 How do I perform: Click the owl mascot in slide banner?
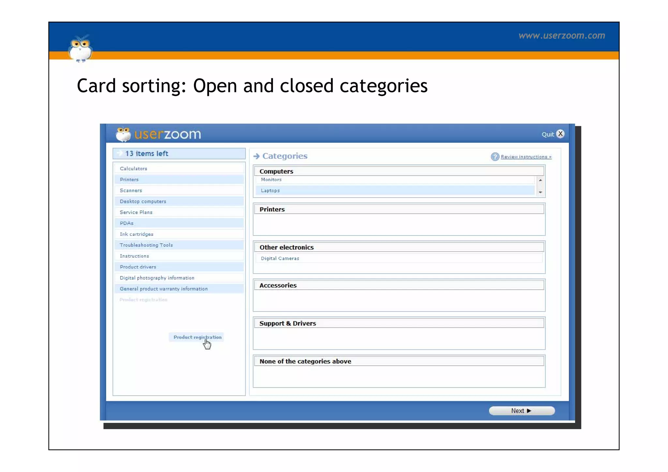[x=80, y=49]
